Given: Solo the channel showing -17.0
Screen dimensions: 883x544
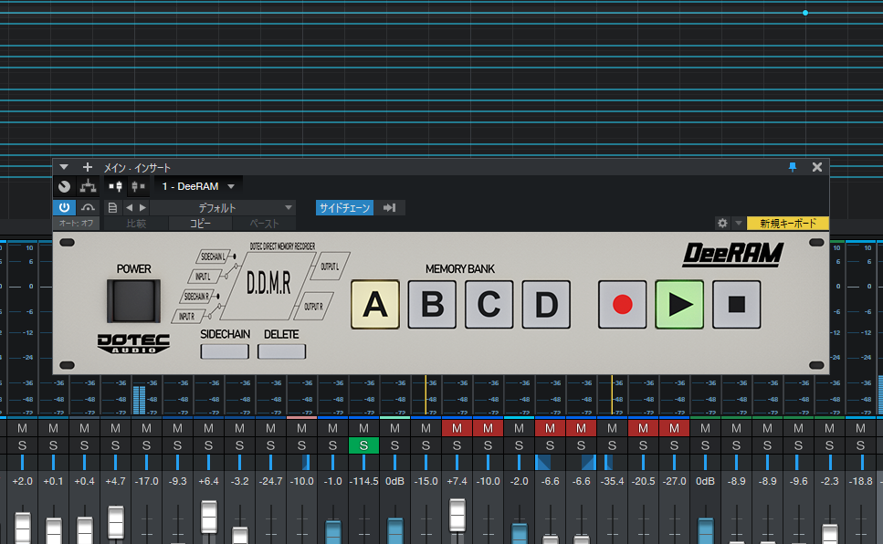Looking at the screenshot, I should click(146, 445).
